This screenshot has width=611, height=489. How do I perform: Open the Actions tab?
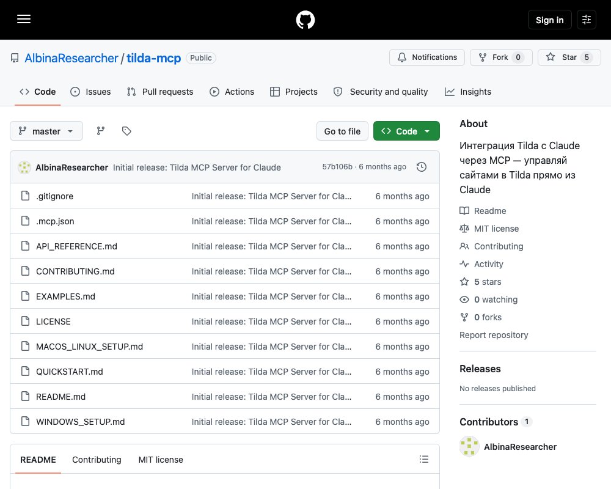pos(232,92)
